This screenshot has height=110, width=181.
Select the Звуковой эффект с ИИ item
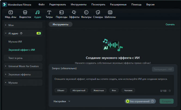pos(22,50)
